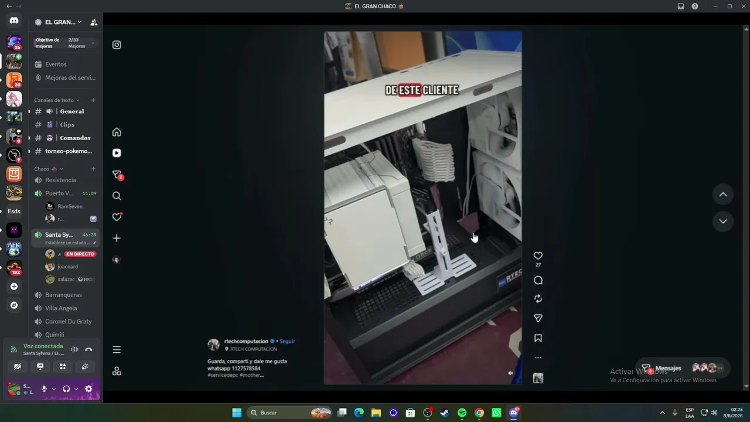Image resolution: width=750 pixels, height=422 pixels.
Task: Join the Resistencia voice channel
Action: pos(64,180)
